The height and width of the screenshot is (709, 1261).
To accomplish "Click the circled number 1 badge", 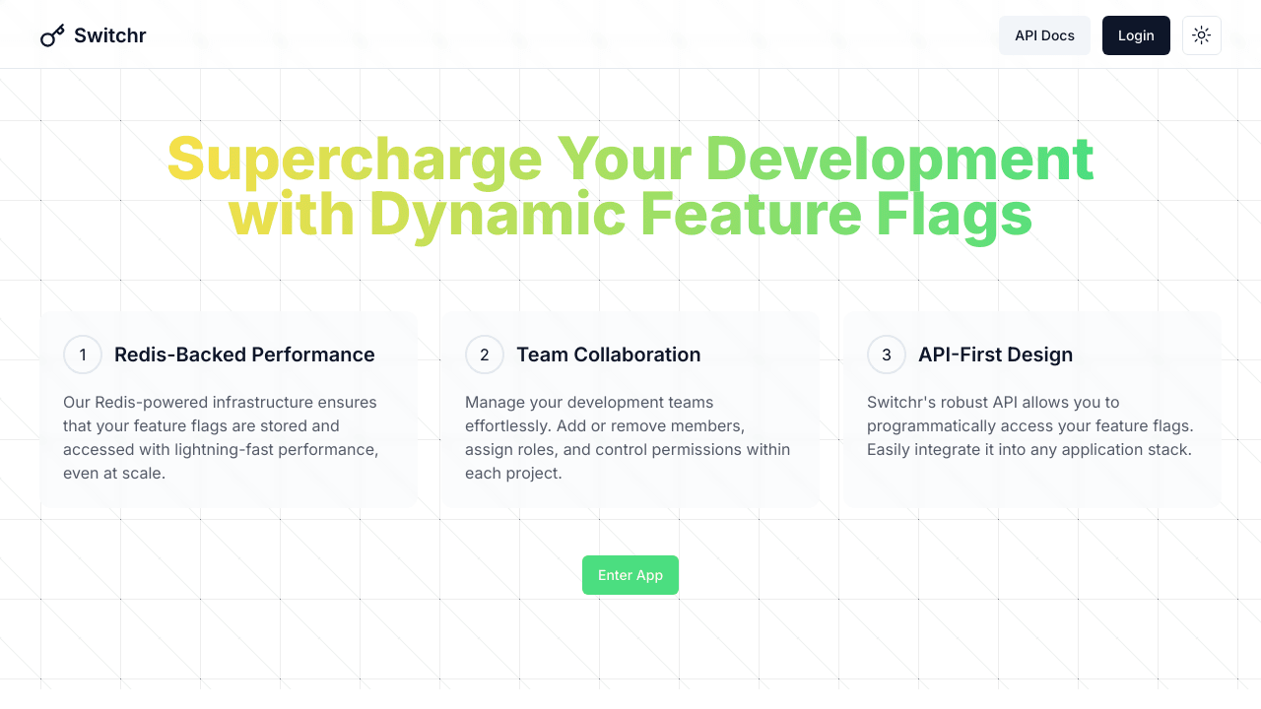I will (83, 354).
